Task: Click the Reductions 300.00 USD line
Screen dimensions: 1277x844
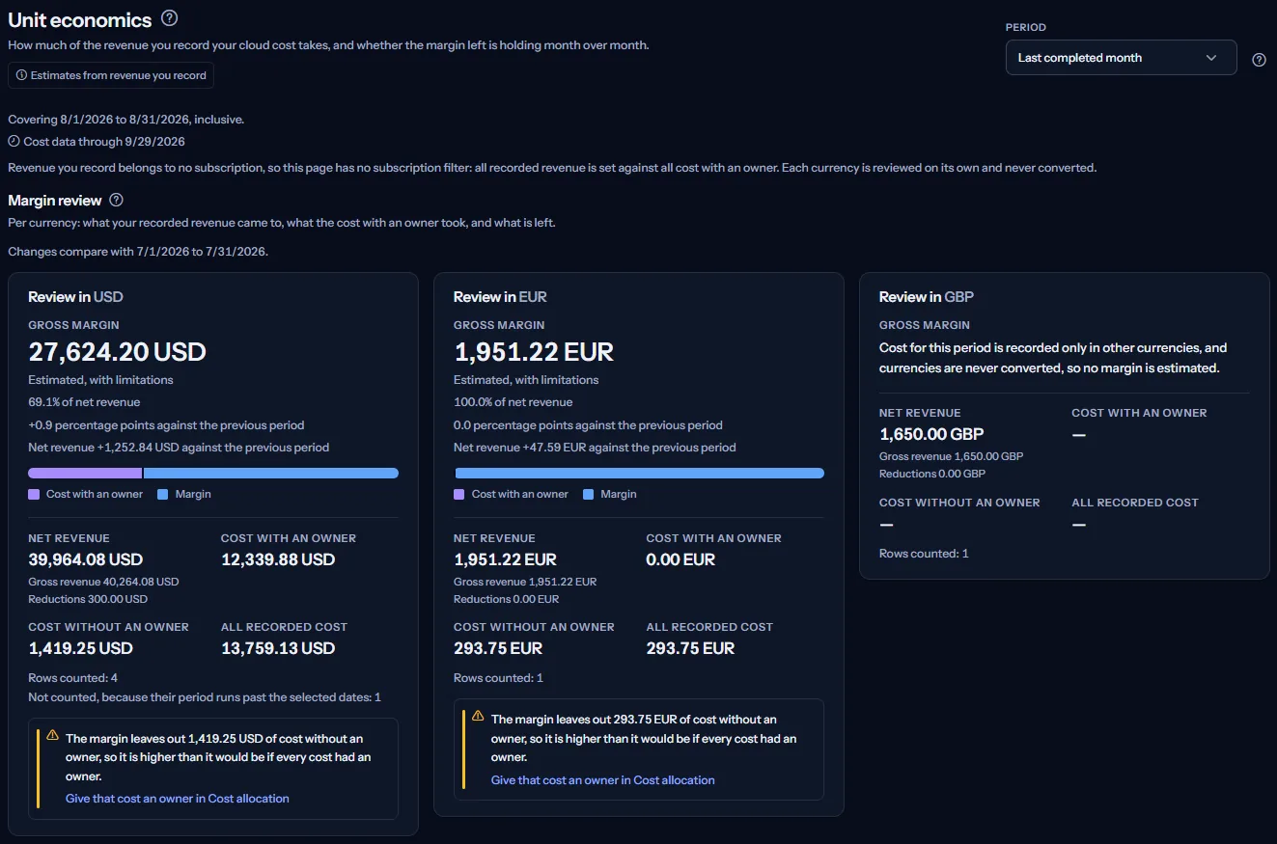Action: click(89, 599)
